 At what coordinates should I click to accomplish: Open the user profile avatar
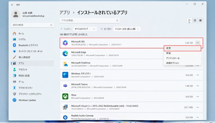(x=16, y=14)
